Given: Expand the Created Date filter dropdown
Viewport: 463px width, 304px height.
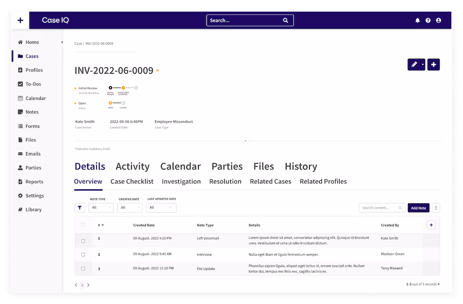Looking at the screenshot, I should pyautogui.click(x=129, y=208).
